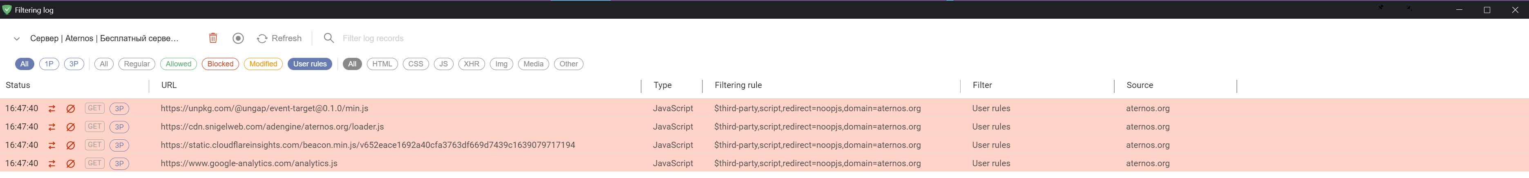The width and height of the screenshot is (1529, 178).
Task: Filter by XHR request type
Action: [472, 64]
